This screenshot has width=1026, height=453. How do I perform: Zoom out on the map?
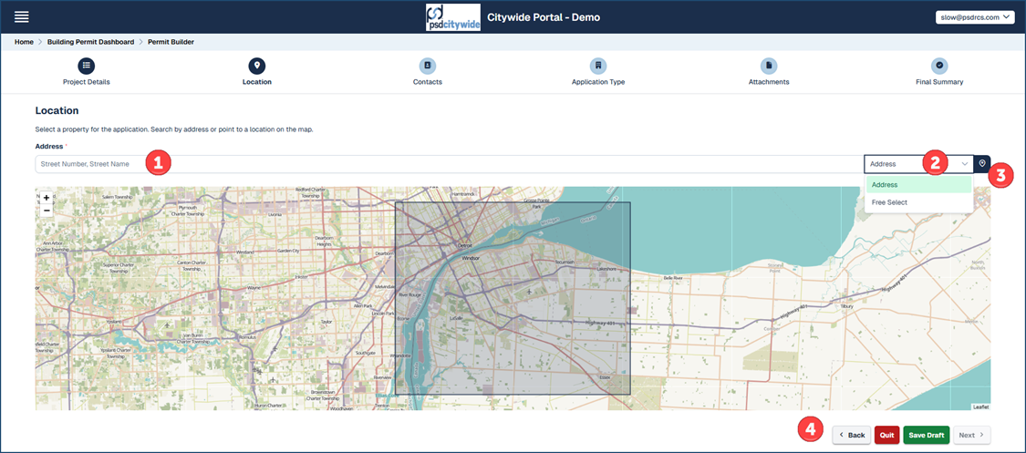[47, 211]
